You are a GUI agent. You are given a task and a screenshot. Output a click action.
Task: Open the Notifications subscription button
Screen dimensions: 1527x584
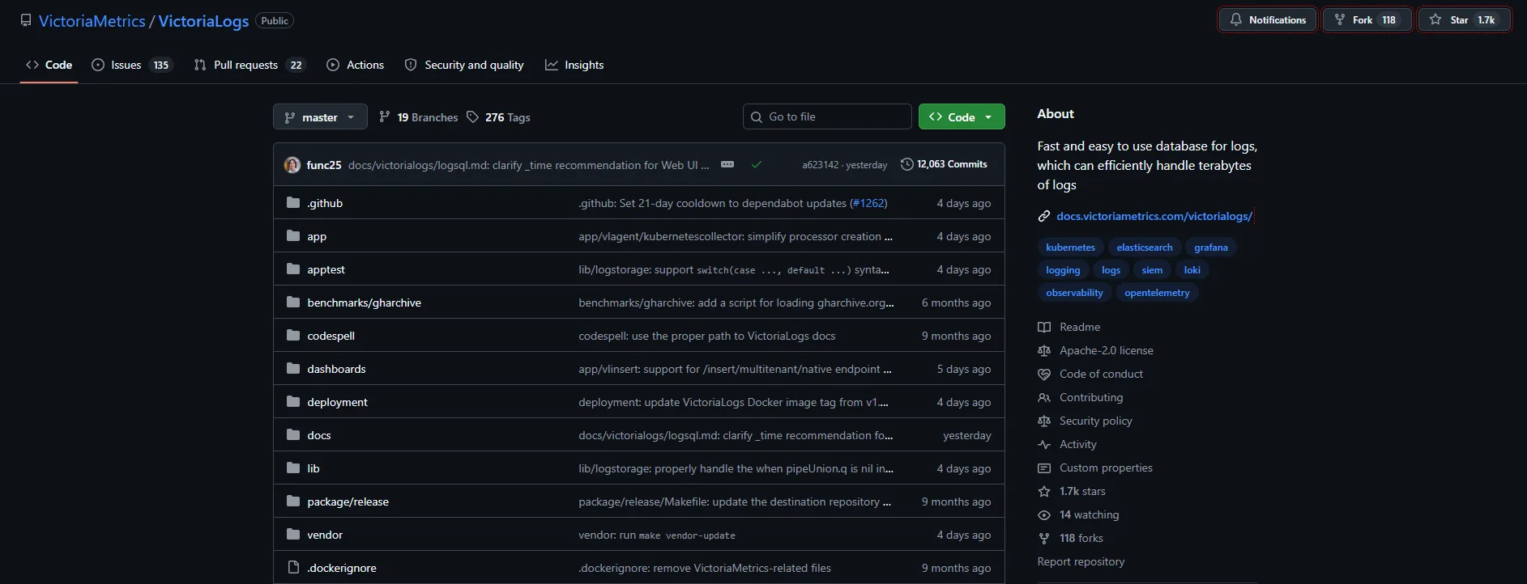(x=1268, y=20)
